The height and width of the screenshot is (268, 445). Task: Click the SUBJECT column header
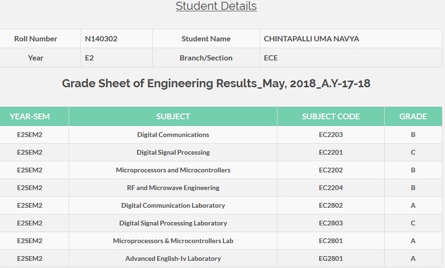(x=173, y=116)
